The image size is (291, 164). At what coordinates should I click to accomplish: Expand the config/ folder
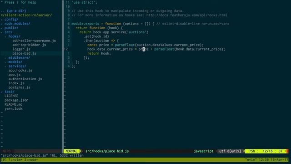[11, 19]
